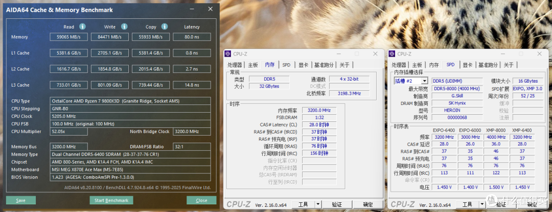Minimize the CPU-Z SPD window
552x212 pixels.
point(503,54)
